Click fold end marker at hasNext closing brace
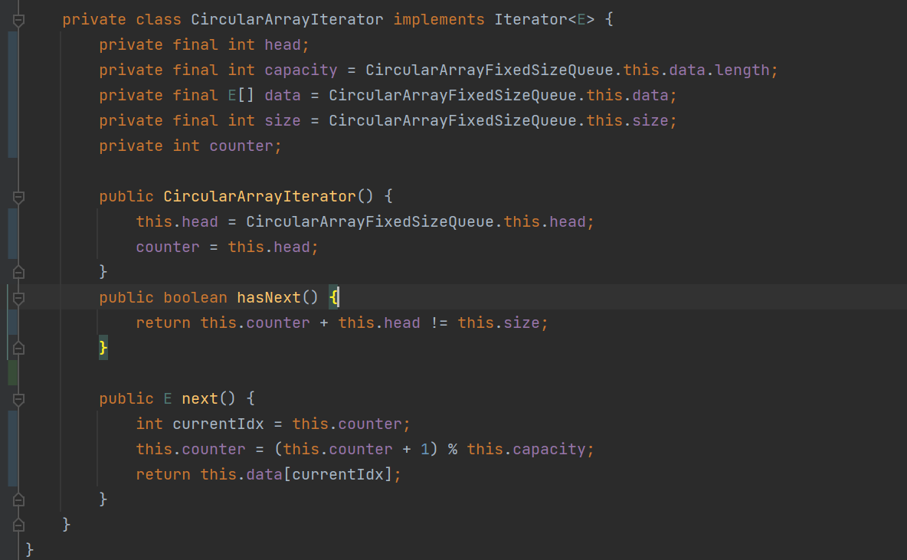 (19, 348)
